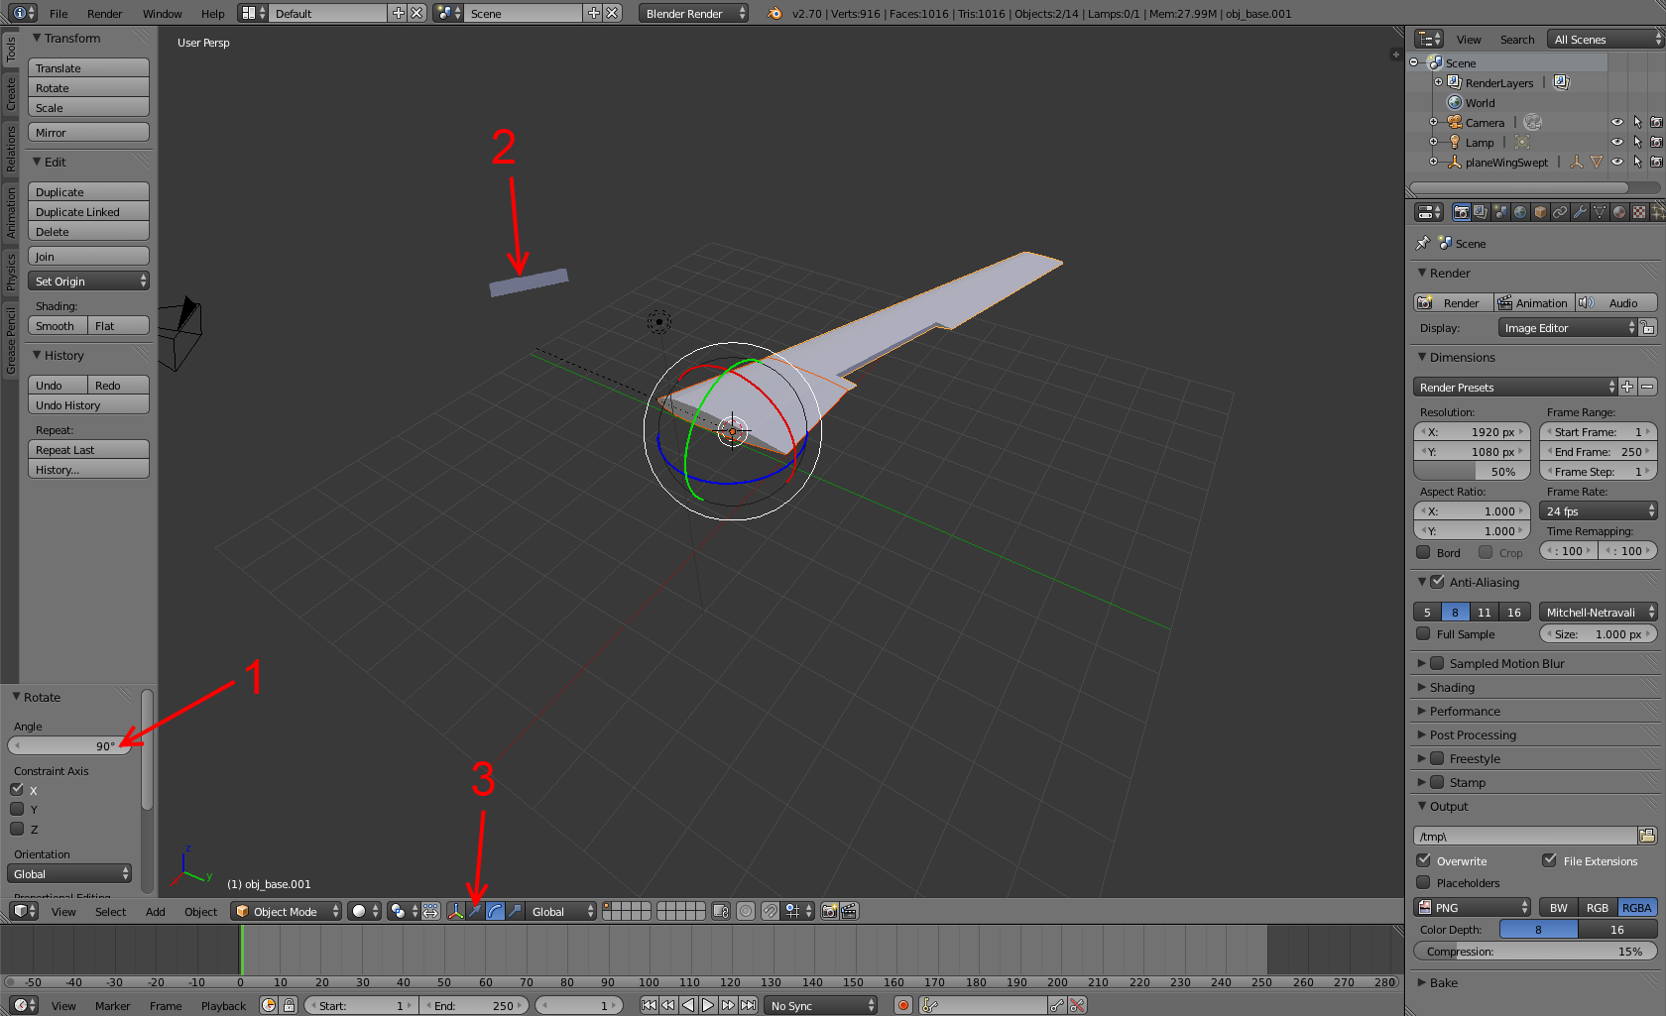Click the OpenGL render active viewport camera icon
The height and width of the screenshot is (1016, 1666).
click(830, 911)
